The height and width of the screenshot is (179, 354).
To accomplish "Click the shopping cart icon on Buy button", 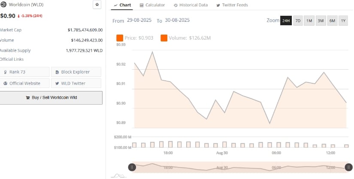I will (28, 98).
